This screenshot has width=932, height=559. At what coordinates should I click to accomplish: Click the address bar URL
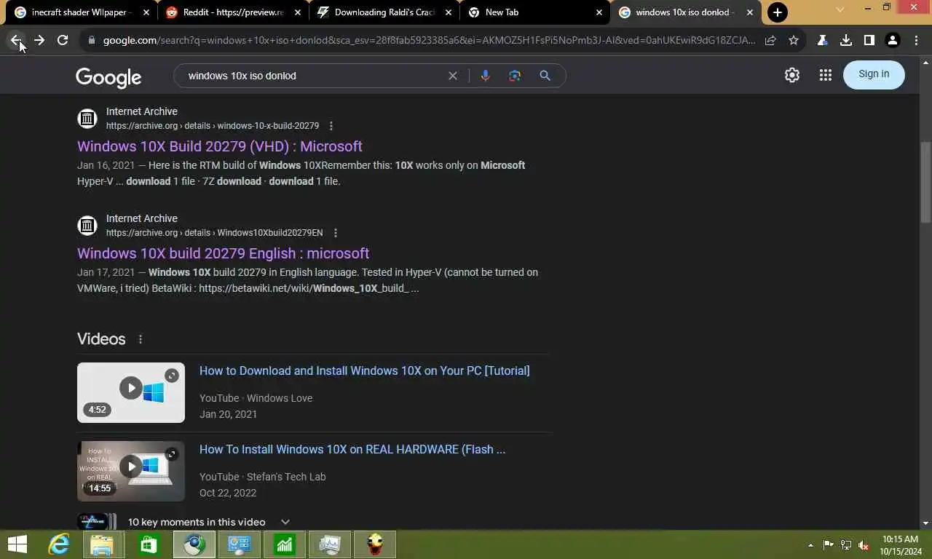pyautogui.click(x=429, y=41)
